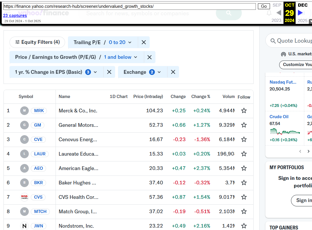Click the notifications bell icon
Screen dimensions: 312x230
pyautogui.click(x=269, y=13)
